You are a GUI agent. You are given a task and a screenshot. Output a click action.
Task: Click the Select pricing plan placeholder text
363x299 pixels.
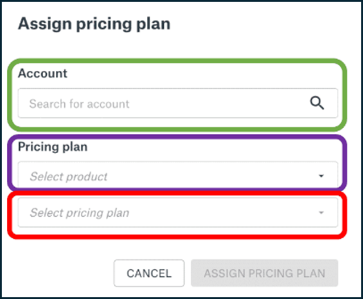click(80, 213)
